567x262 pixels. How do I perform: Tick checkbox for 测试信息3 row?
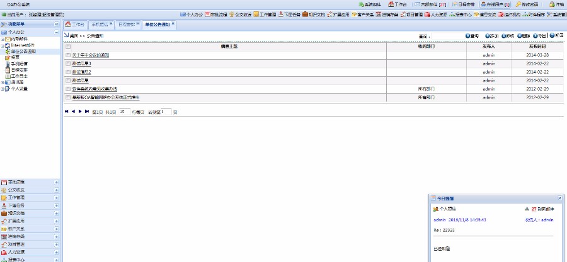pyautogui.click(x=67, y=63)
